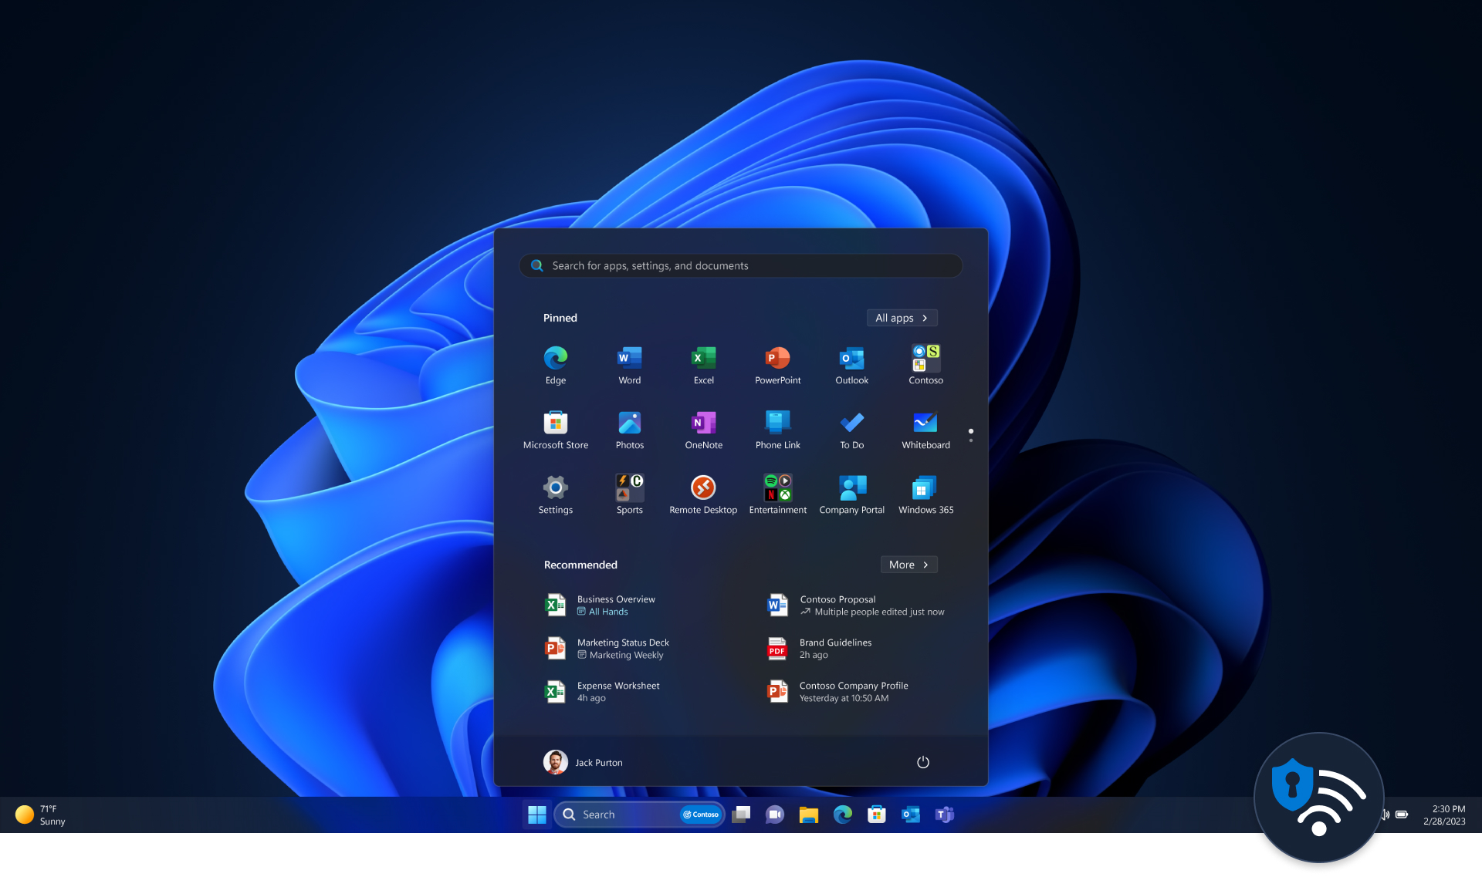Click All apps button
This screenshot has width=1482, height=877.
pos(902,316)
